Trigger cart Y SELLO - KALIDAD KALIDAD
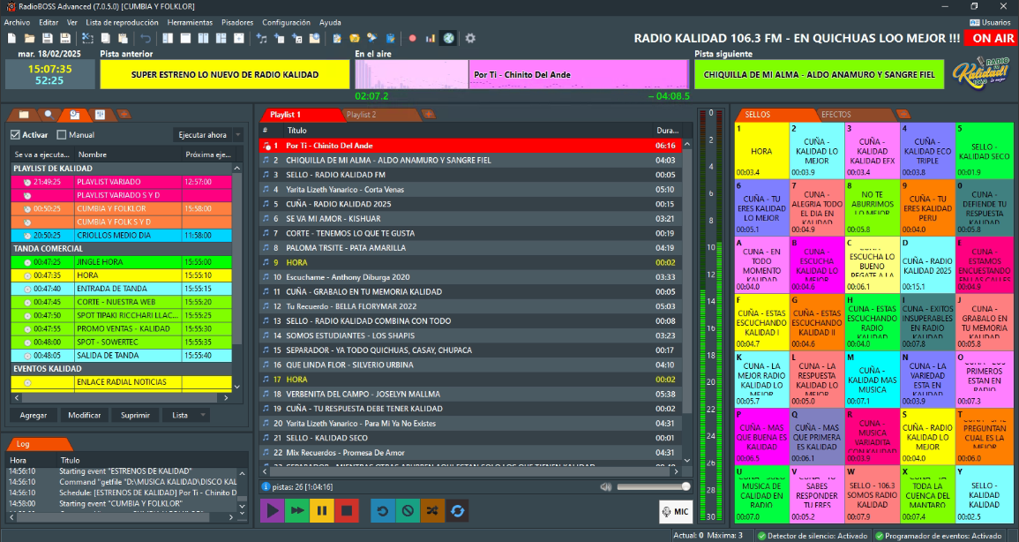 click(x=984, y=494)
